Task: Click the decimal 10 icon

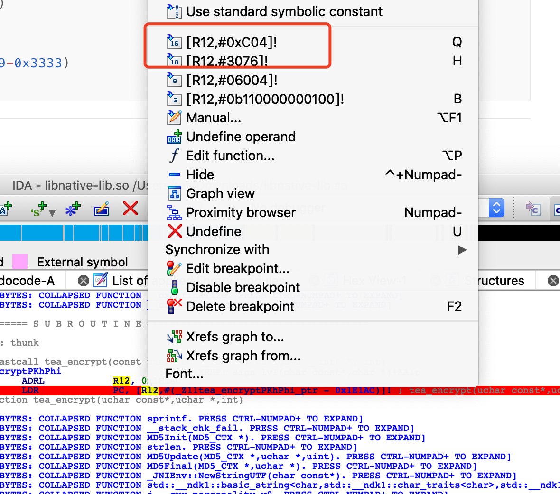Action: coord(175,60)
